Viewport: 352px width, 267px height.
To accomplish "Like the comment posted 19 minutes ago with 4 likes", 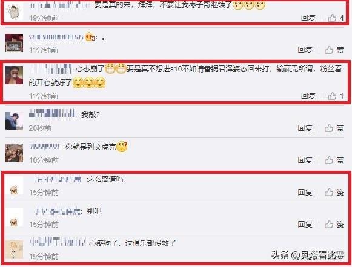I will click(x=336, y=18).
